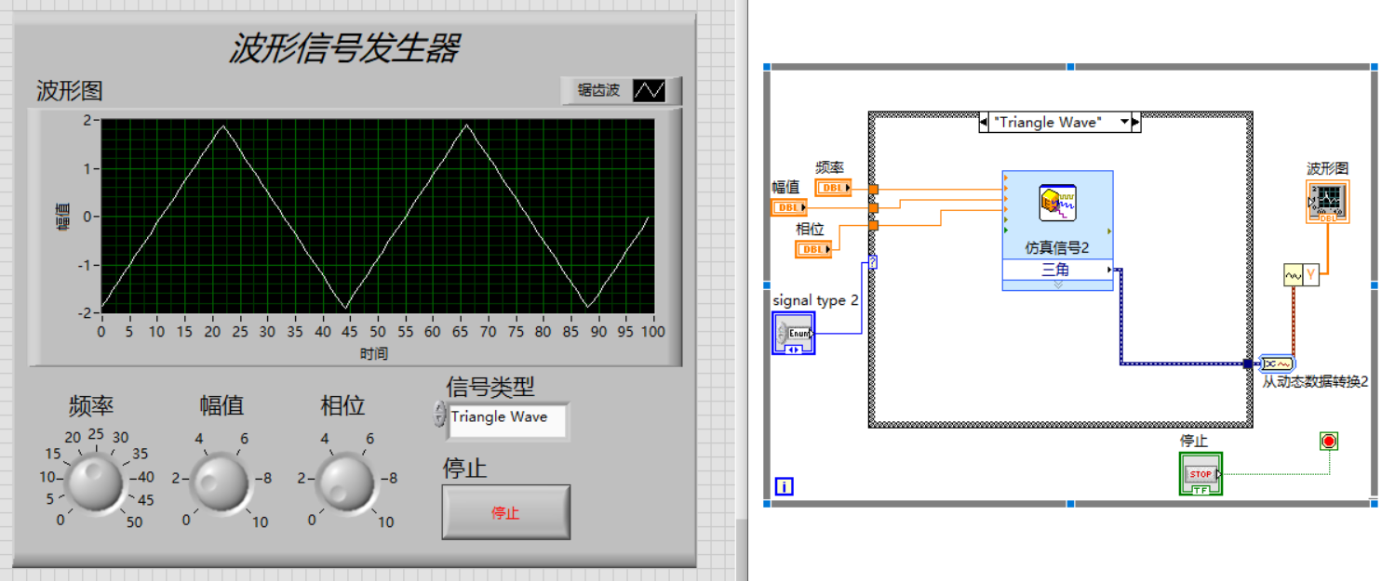Screen dimensions: 1395x581
Task: Click the 频率 DBL terminal in the diagram
Action: point(831,187)
